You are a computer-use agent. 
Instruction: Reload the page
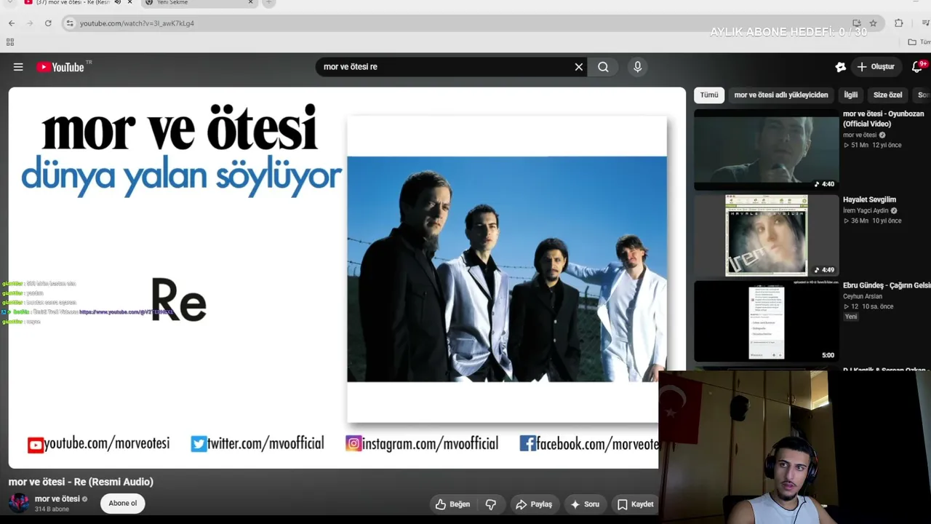pos(48,23)
